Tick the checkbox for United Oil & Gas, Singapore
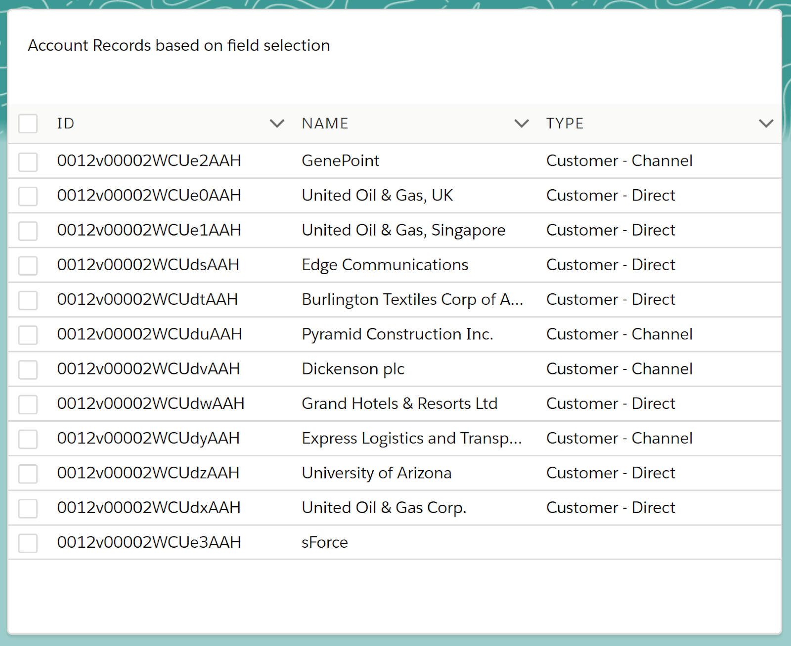 (x=28, y=231)
